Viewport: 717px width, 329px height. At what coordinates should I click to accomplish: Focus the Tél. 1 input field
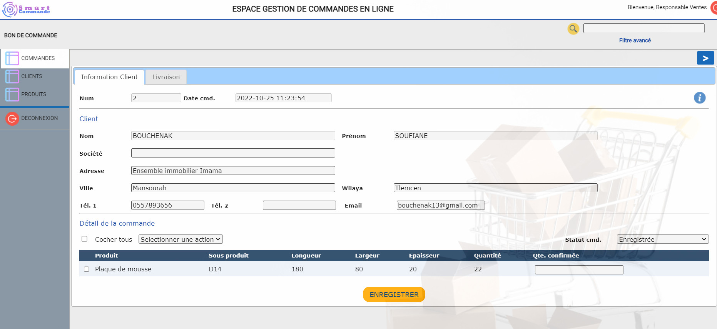167,205
